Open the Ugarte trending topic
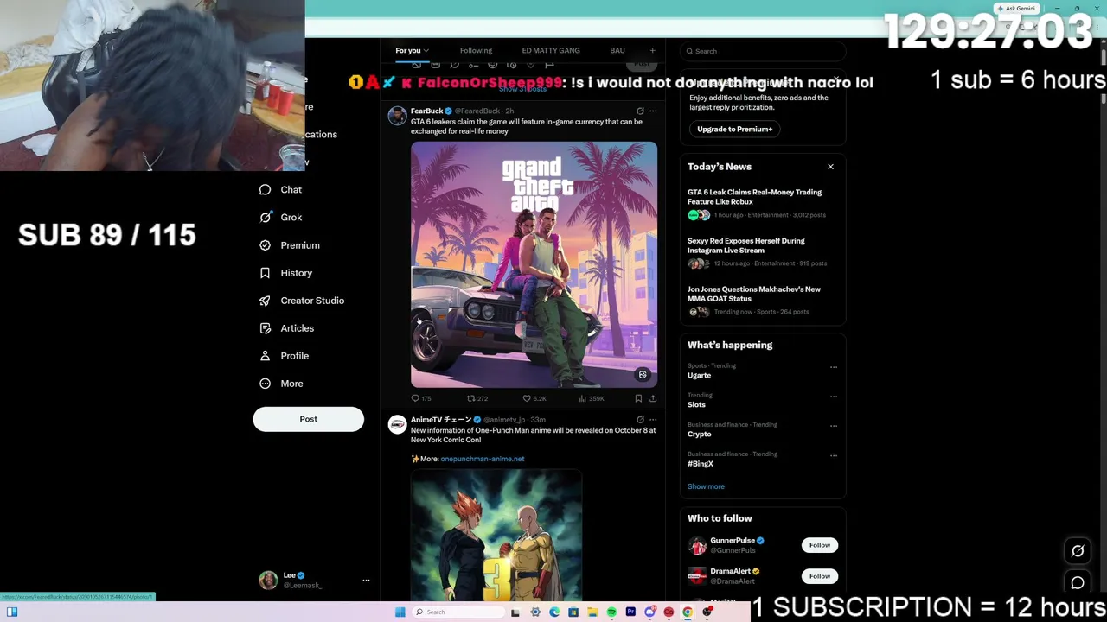 pos(699,375)
